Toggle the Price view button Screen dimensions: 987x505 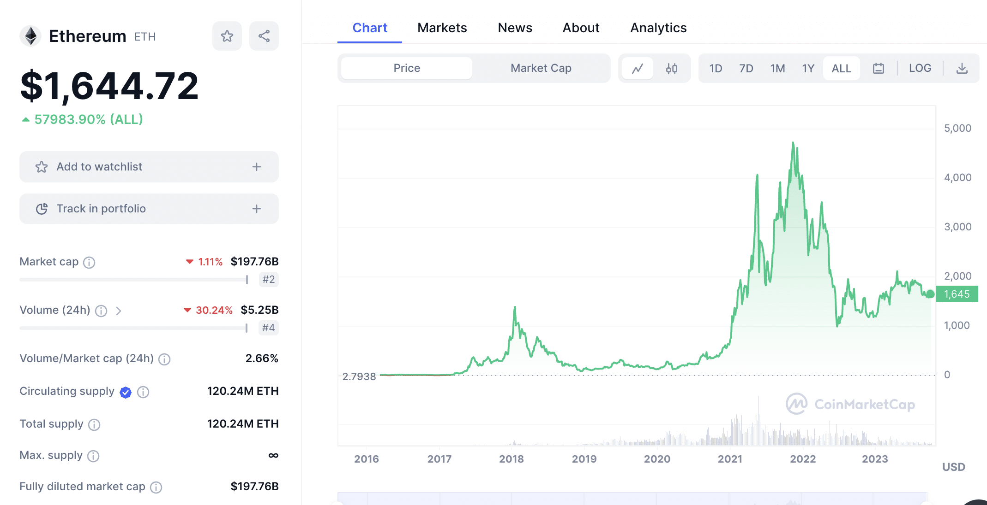click(x=406, y=68)
